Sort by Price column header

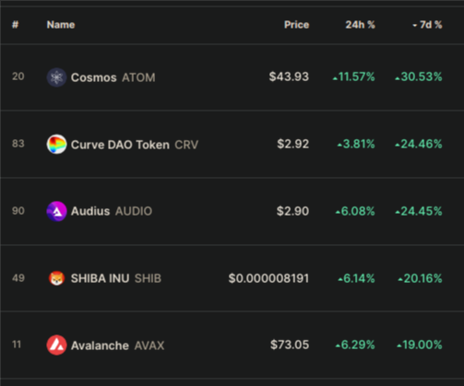coord(296,25)
